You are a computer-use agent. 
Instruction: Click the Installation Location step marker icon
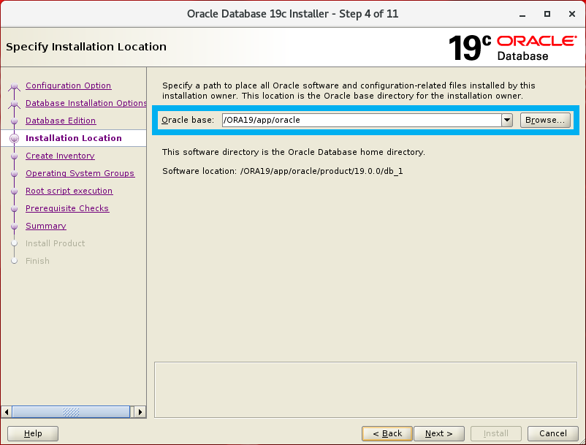click(14, 138)
